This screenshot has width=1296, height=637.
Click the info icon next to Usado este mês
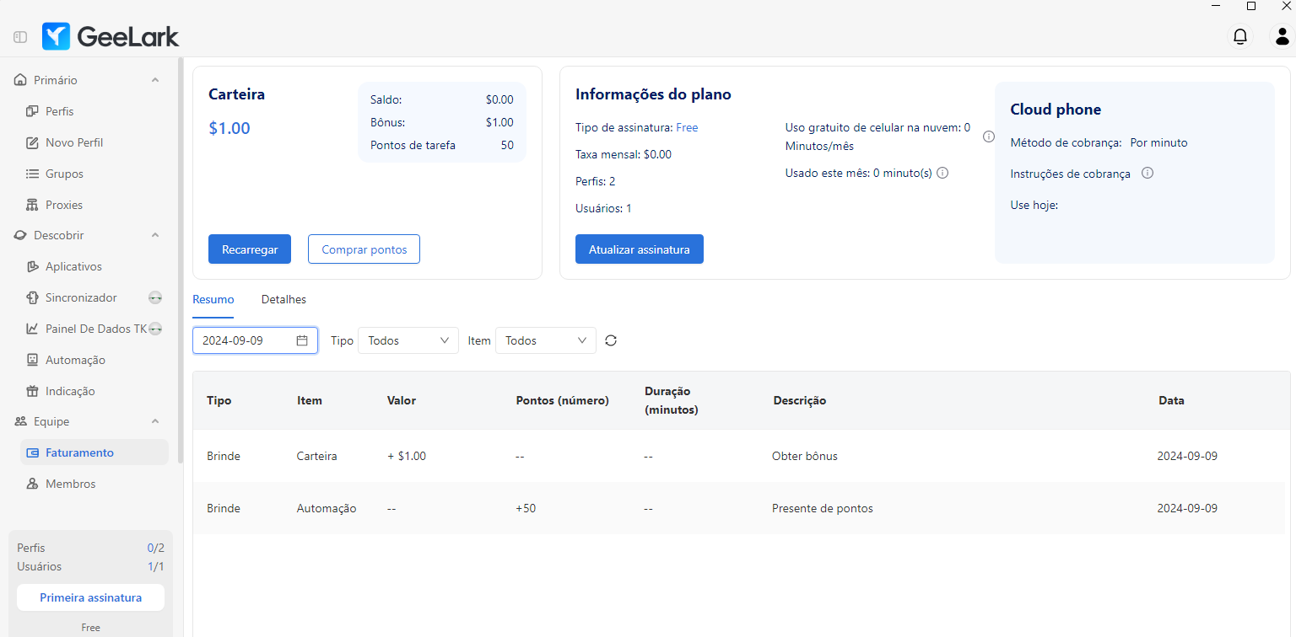coord(943,173)
